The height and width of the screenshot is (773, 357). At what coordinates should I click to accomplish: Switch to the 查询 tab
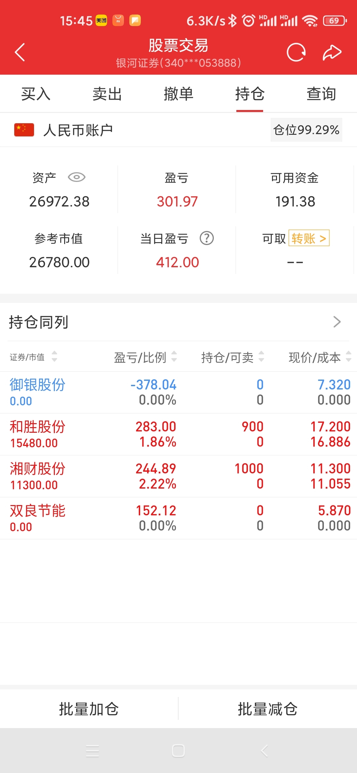pos(321,94)
